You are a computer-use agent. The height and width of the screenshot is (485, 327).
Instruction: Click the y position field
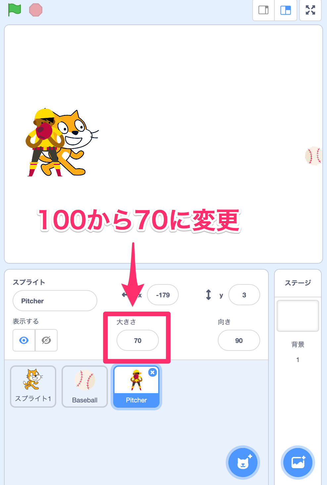point(244,295)
